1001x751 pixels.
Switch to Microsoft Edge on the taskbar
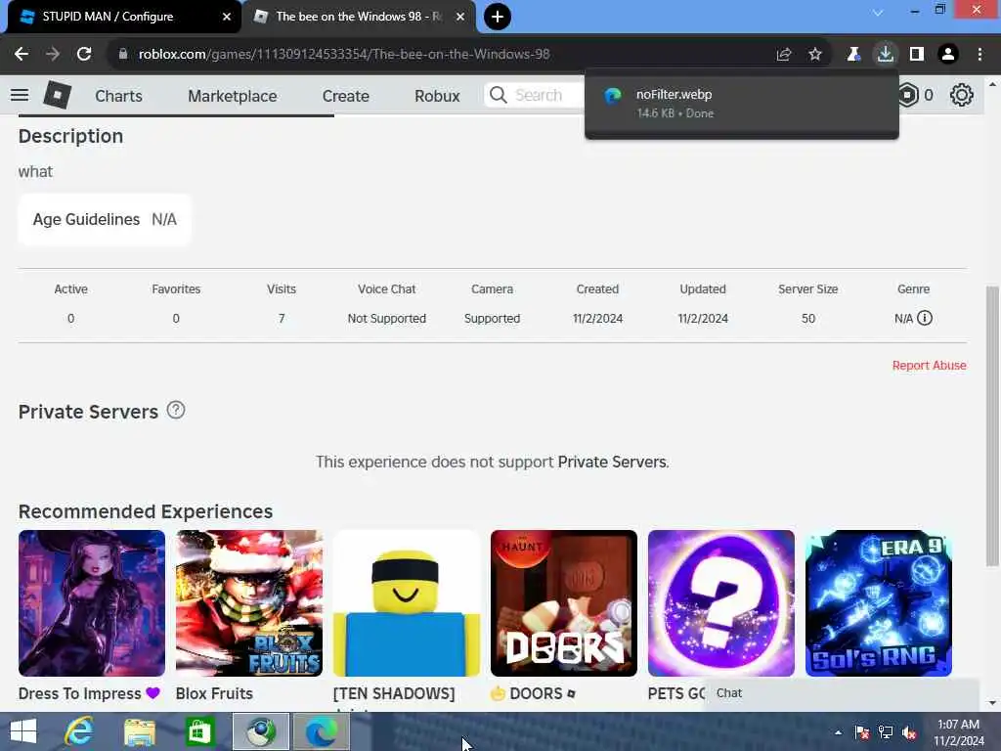tap(321, 731)
